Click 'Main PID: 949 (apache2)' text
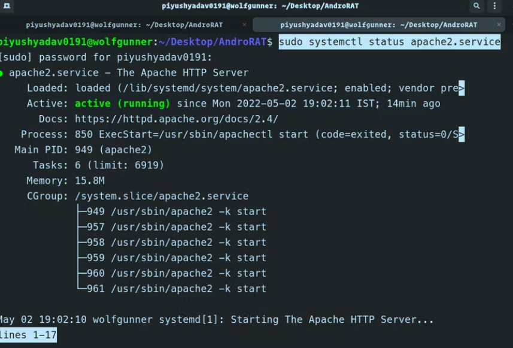Image resolution: width=513 pixels, height=348 pixels. coord(83,150)
